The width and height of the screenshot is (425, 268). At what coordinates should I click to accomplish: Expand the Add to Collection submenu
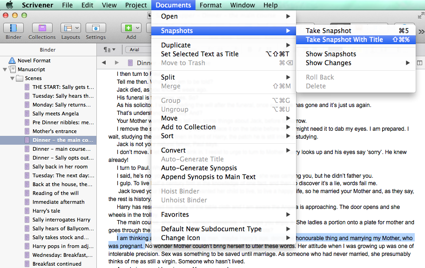click(223, 127)
